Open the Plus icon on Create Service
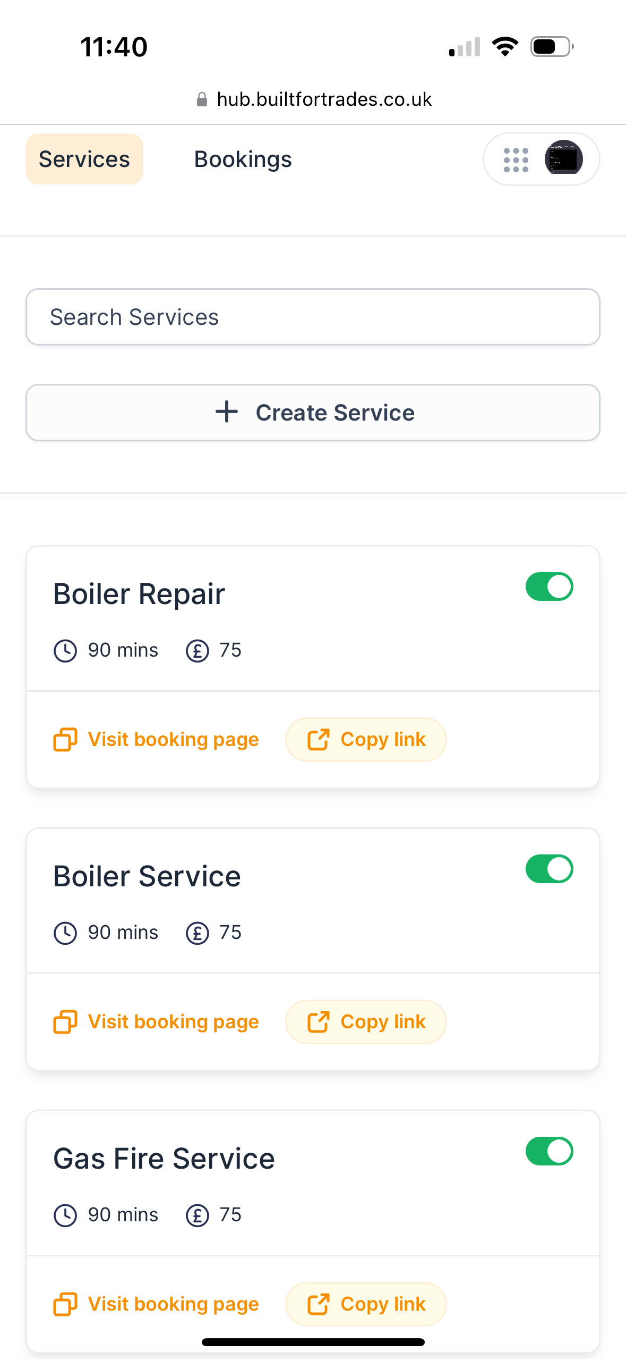Viewport: 626px width, 1359px height. [x=226, y=412]
